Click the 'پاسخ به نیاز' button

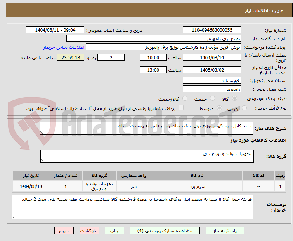pos(225,231)
